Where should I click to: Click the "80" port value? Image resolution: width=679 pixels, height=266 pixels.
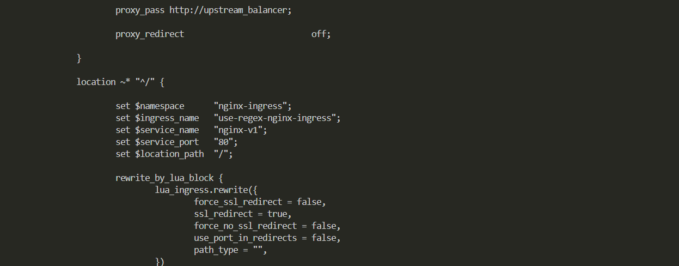[225, 142]
